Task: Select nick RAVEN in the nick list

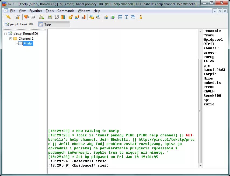Action: (209, 91)
